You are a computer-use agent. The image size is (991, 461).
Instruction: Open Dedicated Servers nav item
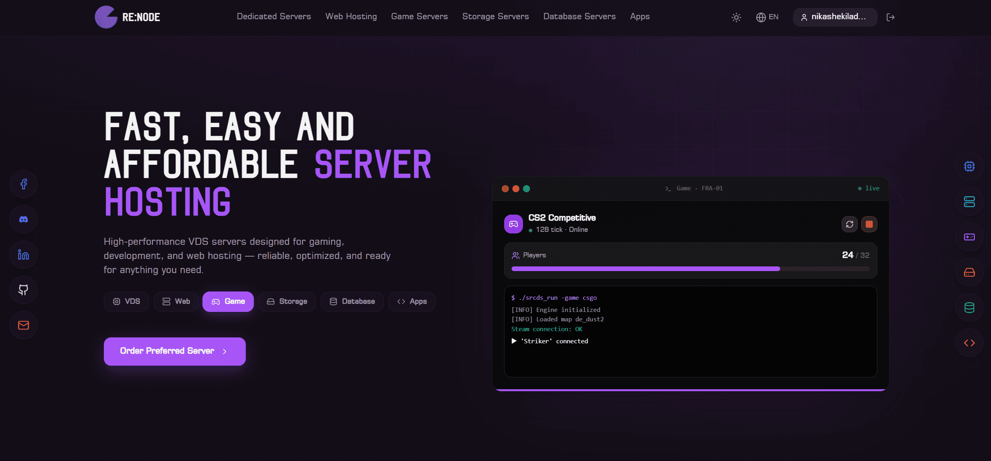[274, 16]
